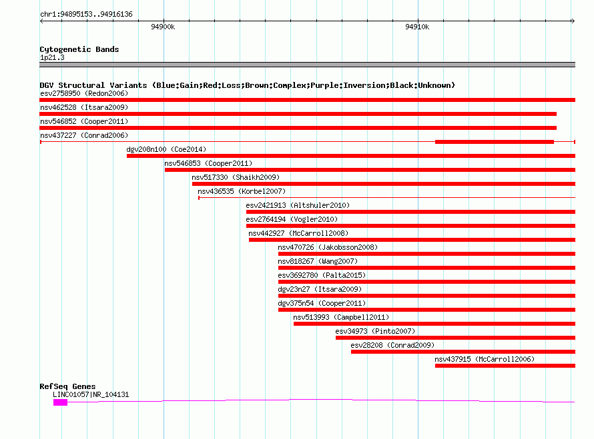
Task: Click the 94900k ruler tick label
Action: 163,27
